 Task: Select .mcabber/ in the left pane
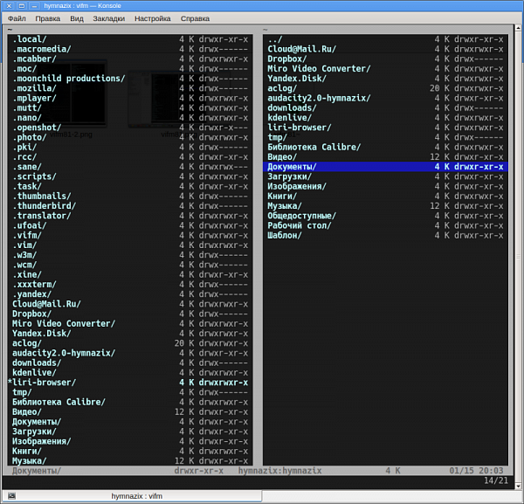click(x=130, y=59)
